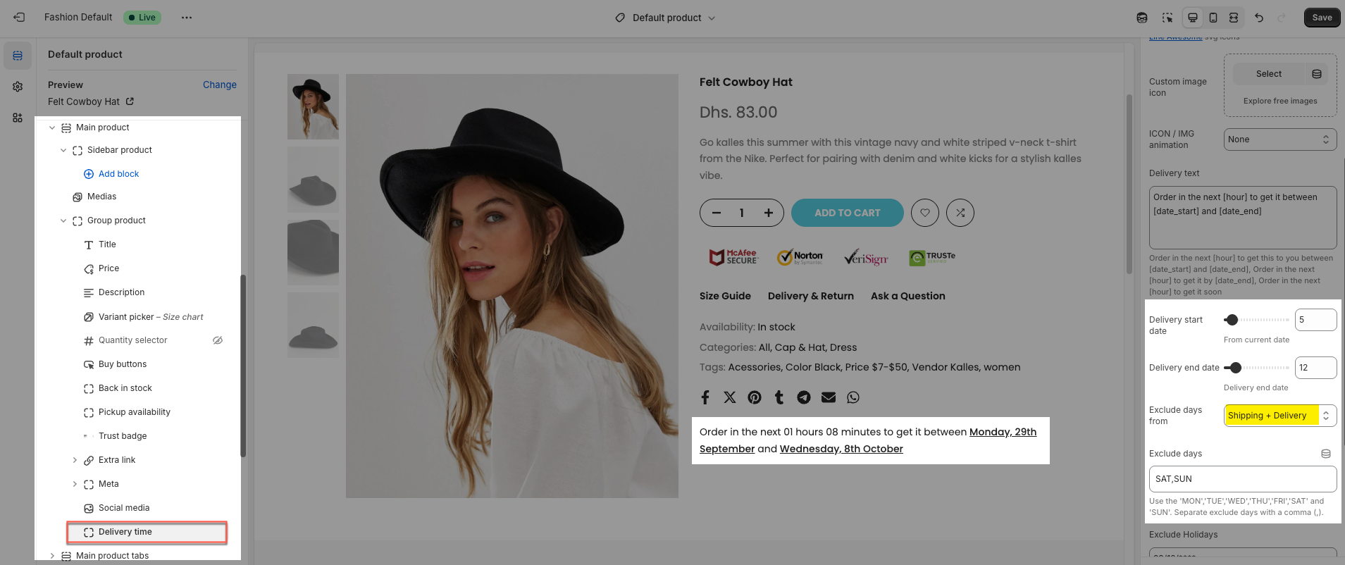The width and height of the screenshot is (1345, 565).
Task: Share product via WhatsApp icon
Action: (853, 397)
